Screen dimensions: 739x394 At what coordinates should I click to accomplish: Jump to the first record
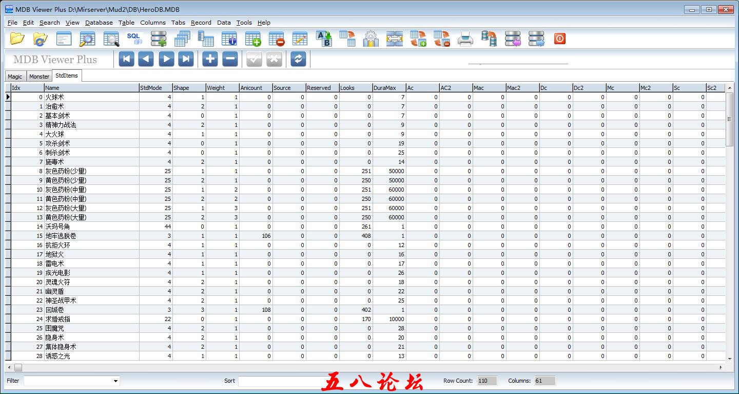pos(126,59)
